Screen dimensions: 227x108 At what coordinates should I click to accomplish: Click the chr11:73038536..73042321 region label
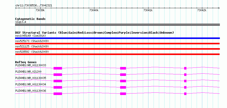[34, 6]
